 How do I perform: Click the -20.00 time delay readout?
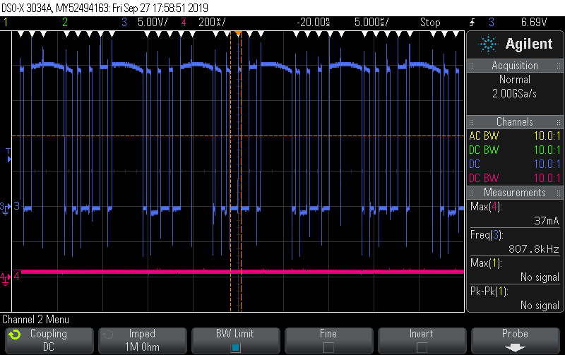[x=313, y=23]
